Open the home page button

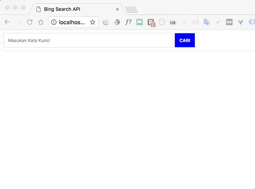[41, 22]
